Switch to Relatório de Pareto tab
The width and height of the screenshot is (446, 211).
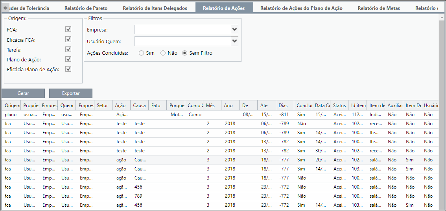[x=86, y=8]
